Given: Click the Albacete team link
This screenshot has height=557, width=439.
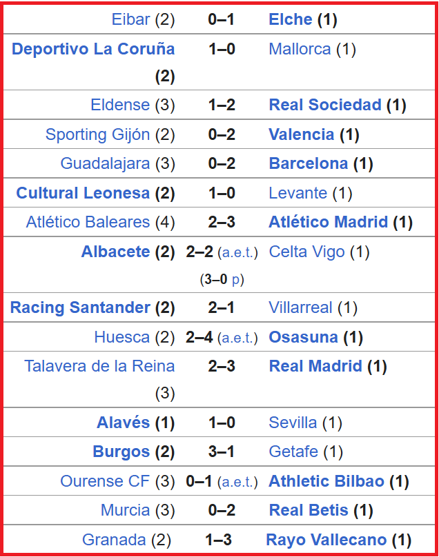Looking at the screenshot, I should tap(115, 252).
